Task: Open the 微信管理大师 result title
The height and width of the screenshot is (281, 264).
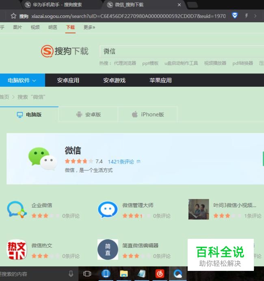Action: 138,205
